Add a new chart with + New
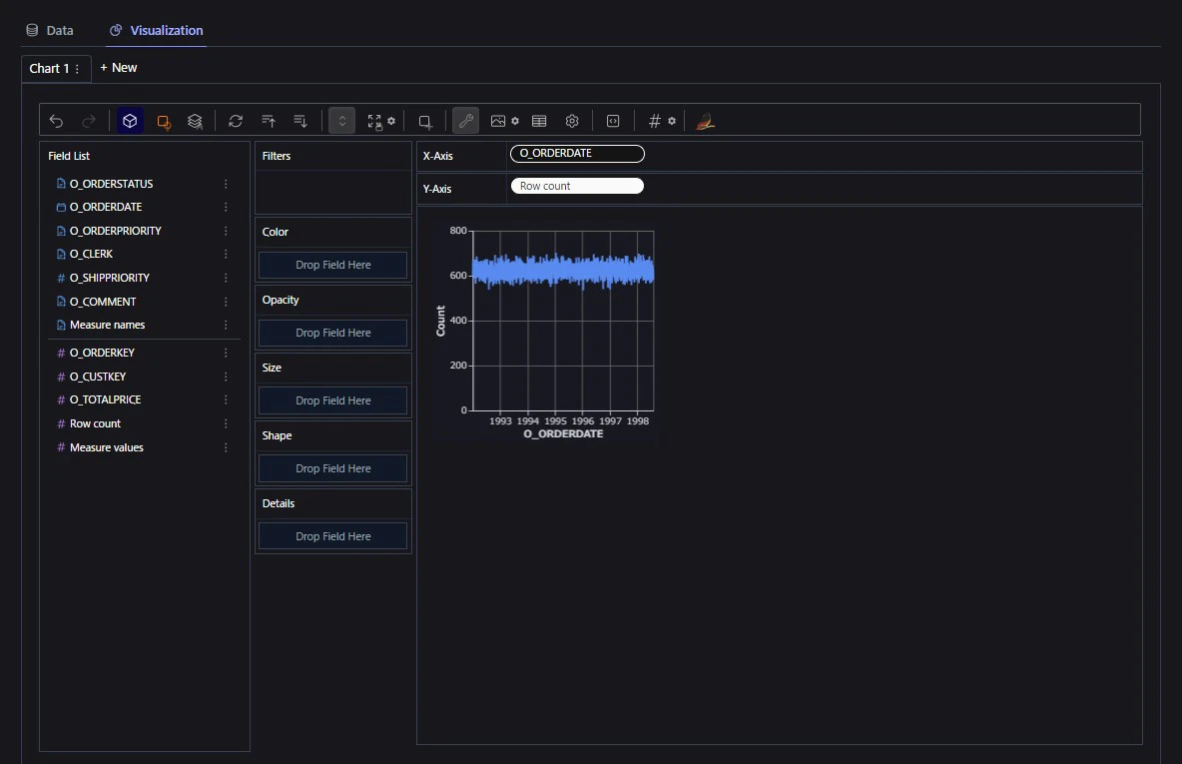This screenshot has width=1182, height=764. (119, 68)
